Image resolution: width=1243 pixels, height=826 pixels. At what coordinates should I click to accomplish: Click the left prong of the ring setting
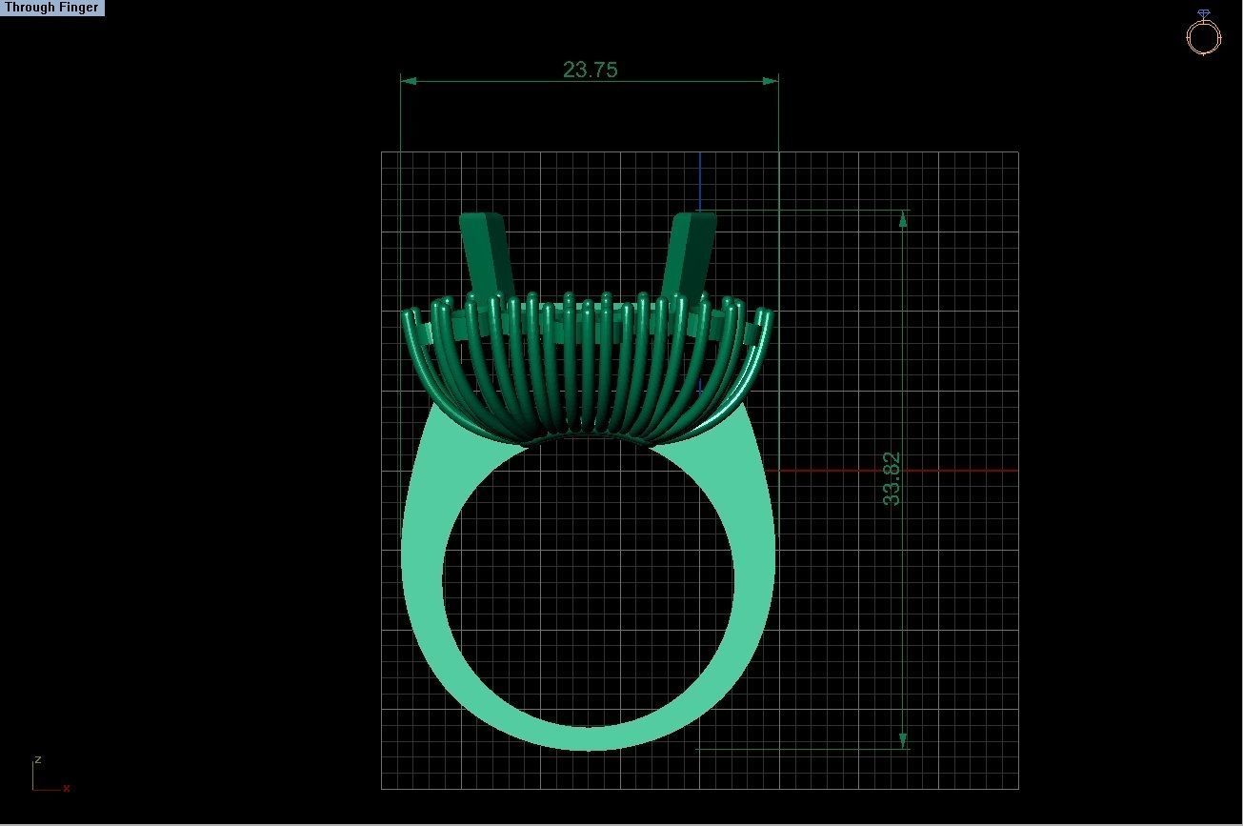487,253
